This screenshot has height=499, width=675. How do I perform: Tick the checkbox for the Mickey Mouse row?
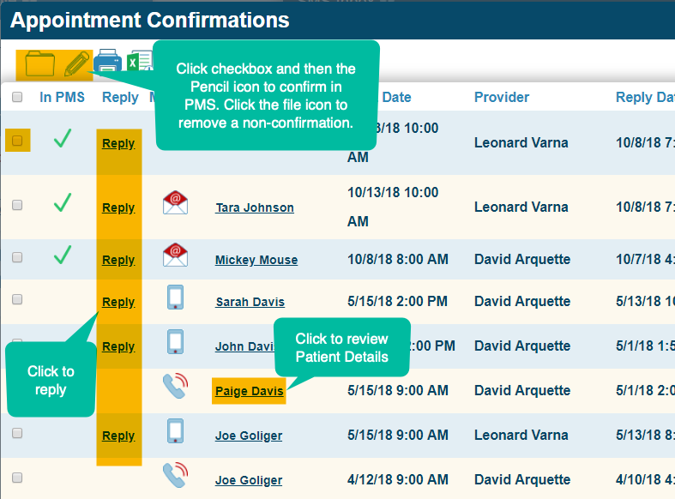tap(17, 256)
